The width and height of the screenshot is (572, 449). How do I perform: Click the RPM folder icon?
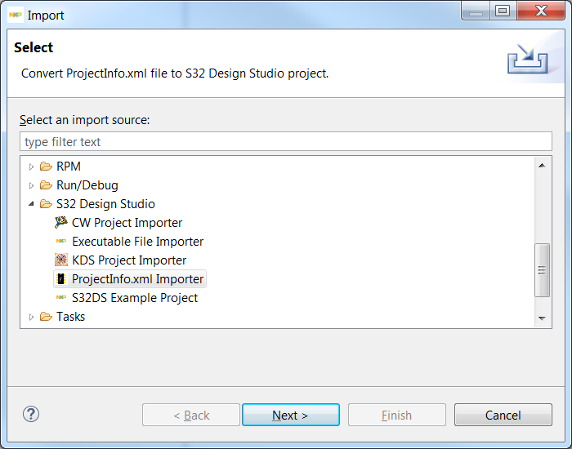46,167
